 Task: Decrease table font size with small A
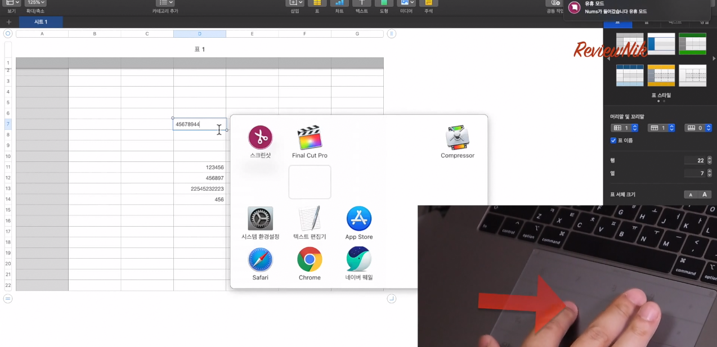coord(691,195)
